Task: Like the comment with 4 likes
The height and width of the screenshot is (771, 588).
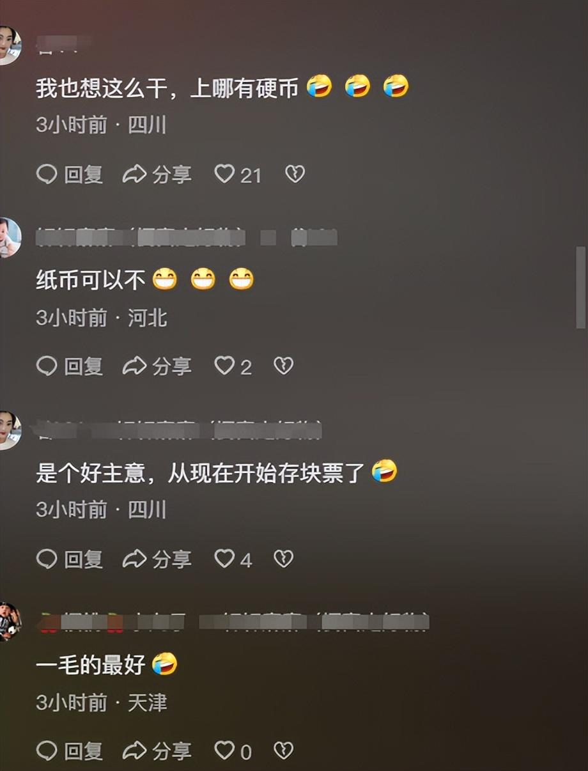Action: (233, 559)
